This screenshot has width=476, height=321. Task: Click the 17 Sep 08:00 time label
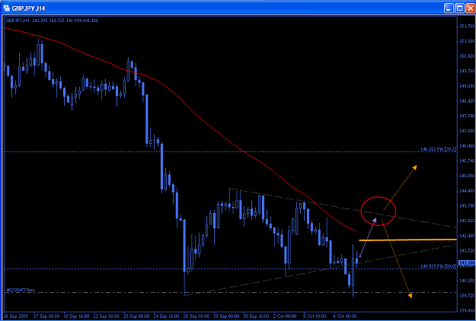(46, 316)
